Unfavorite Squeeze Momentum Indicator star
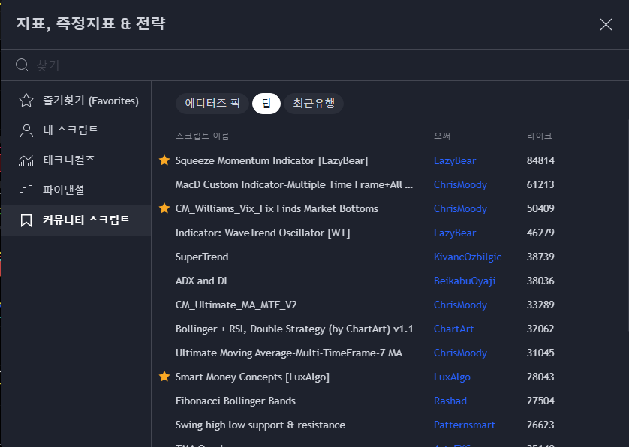 coord(164,160)
